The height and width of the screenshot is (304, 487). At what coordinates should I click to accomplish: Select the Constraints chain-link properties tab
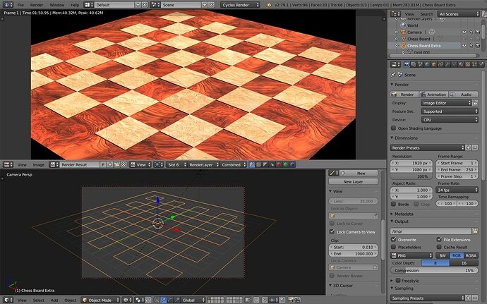(x=440, y=65)
